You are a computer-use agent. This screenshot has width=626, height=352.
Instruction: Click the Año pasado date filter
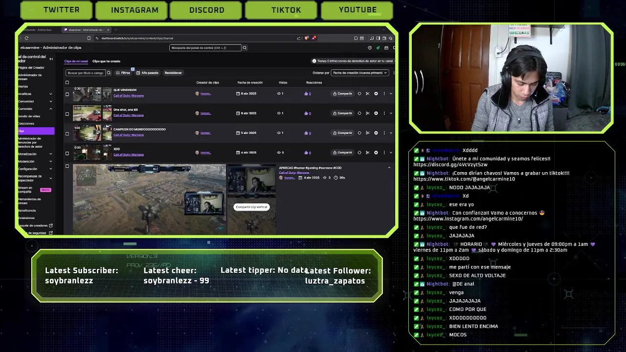147,73
